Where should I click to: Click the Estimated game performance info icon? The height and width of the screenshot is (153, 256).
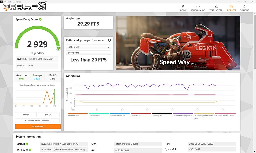(x=109, y=40)
